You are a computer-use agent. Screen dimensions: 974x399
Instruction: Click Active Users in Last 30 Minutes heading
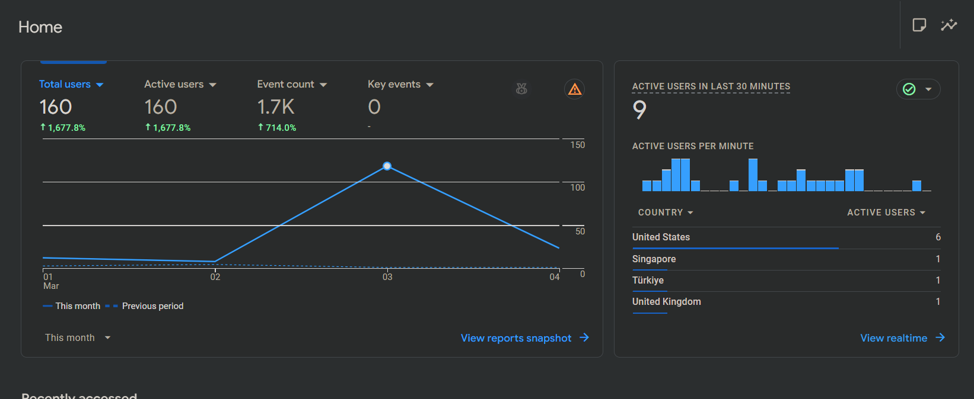(711, 86)
